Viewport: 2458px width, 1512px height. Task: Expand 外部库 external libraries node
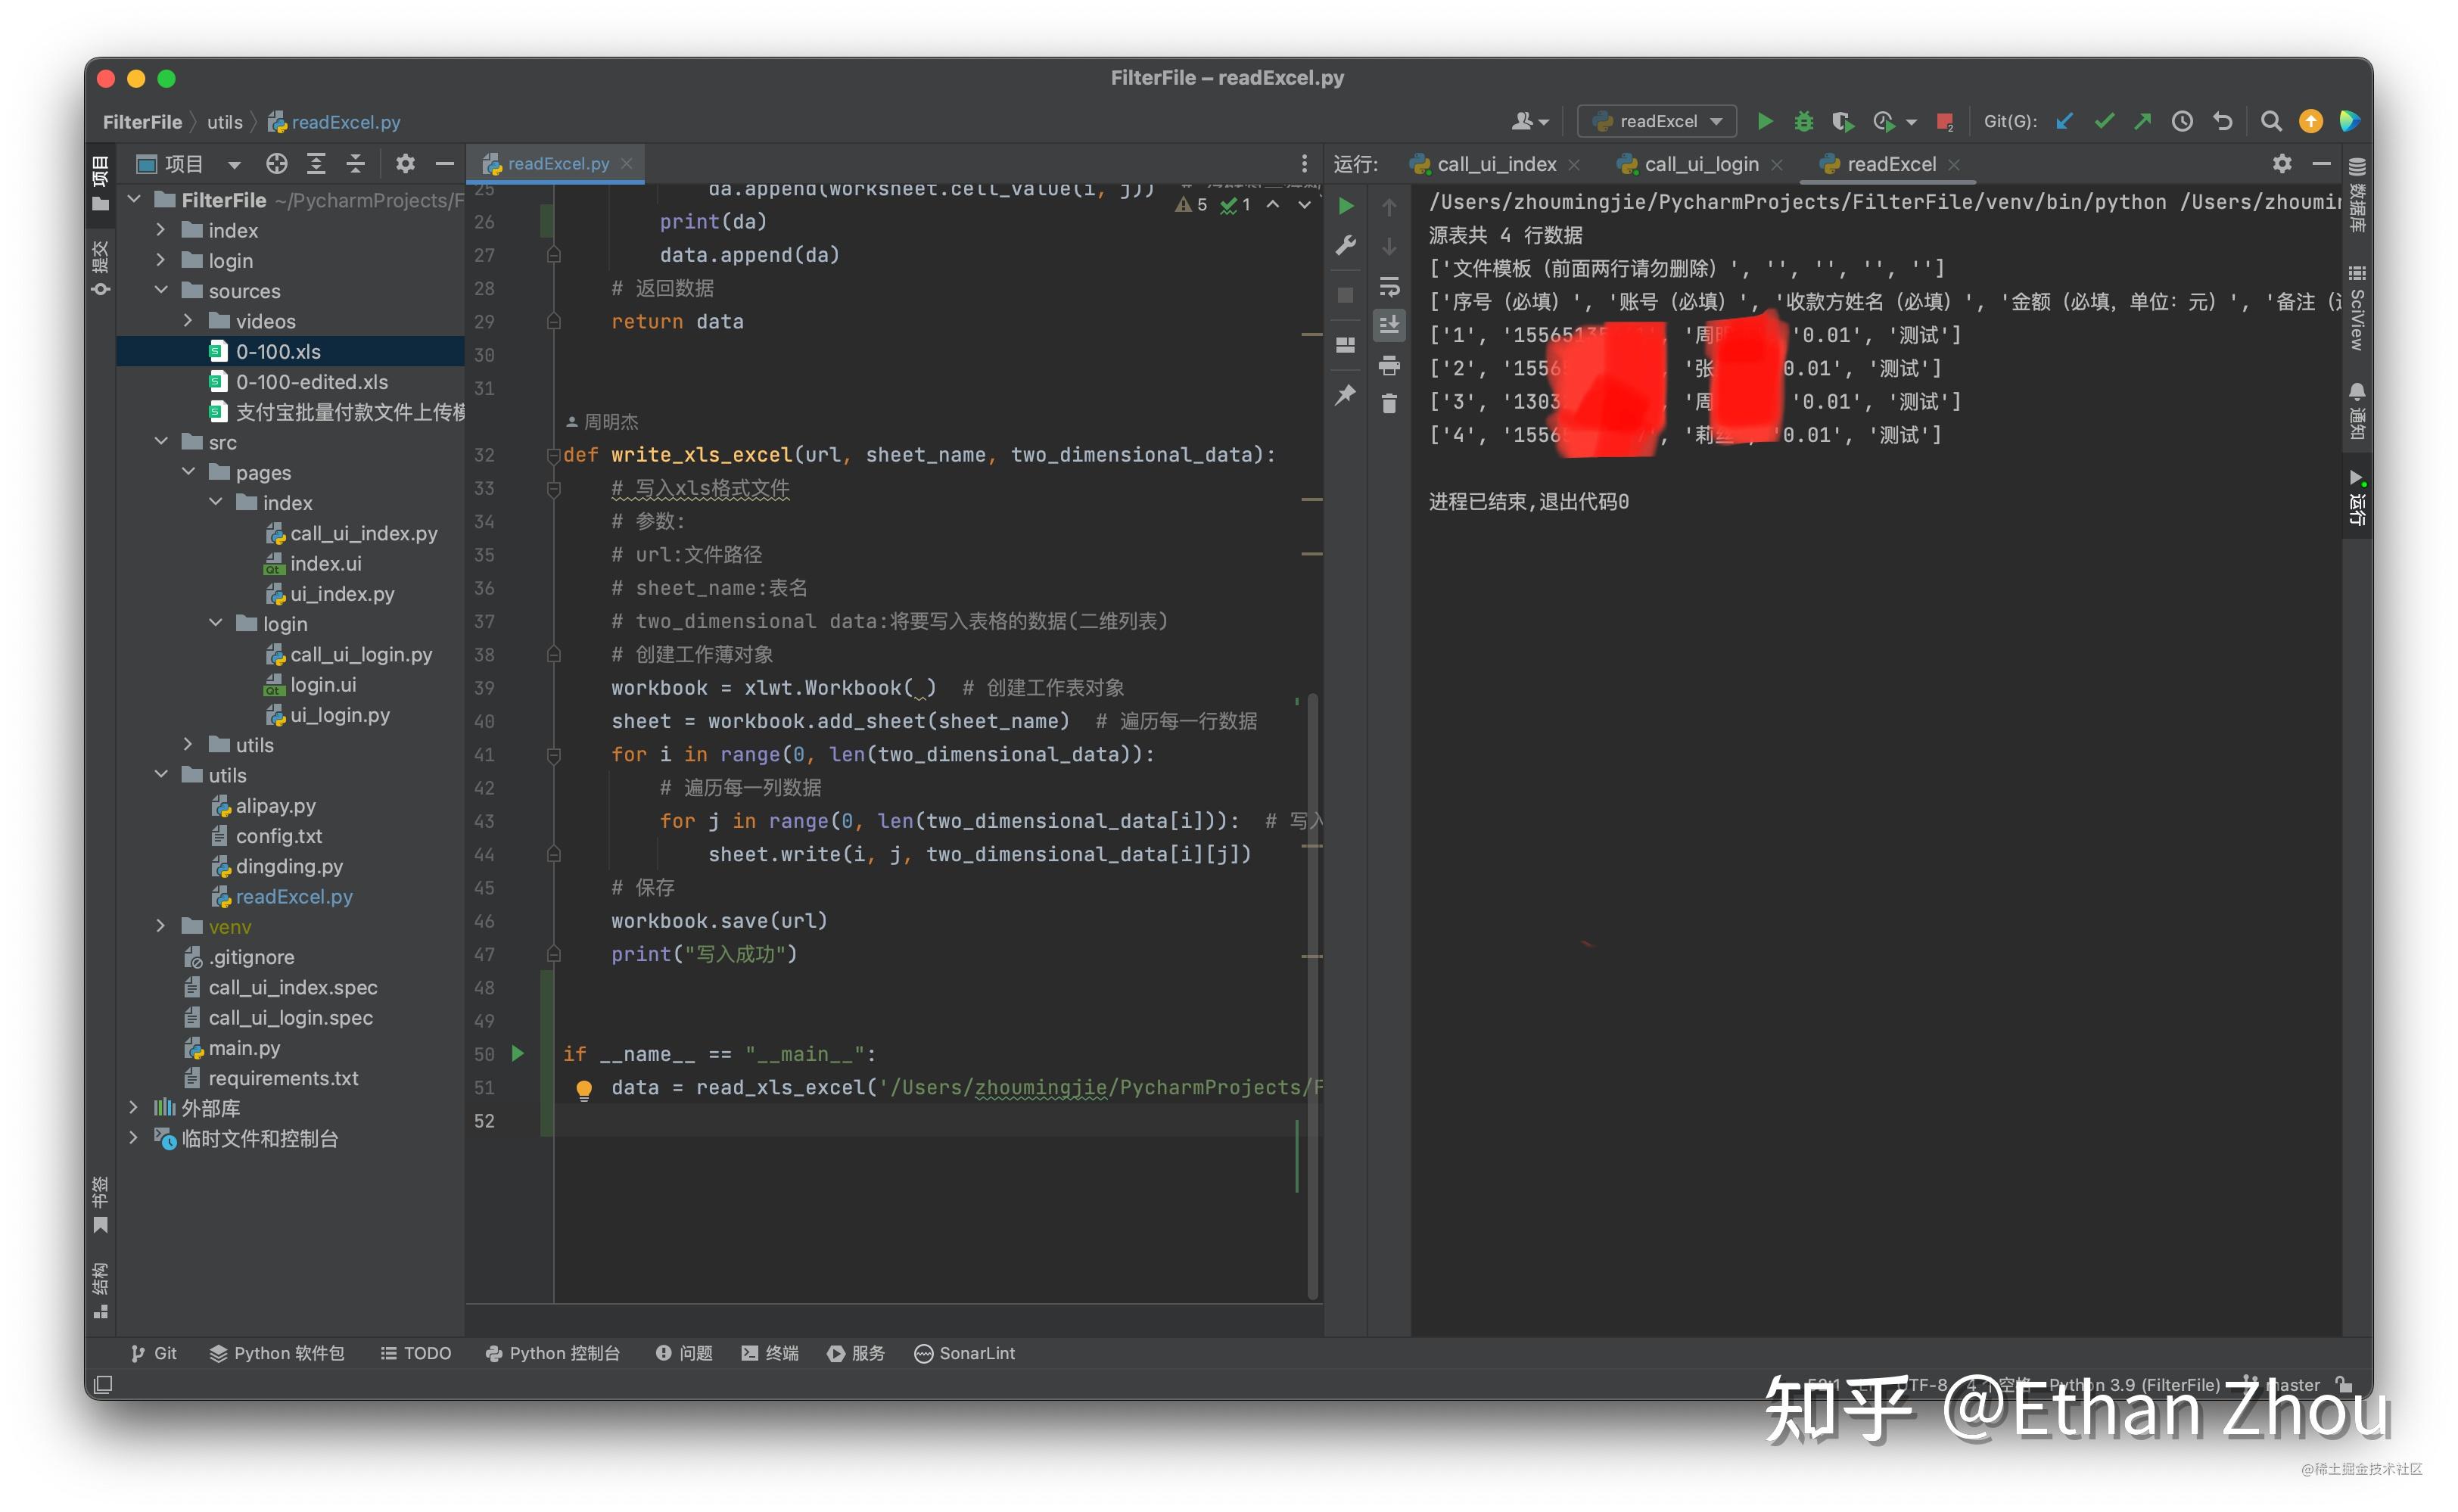134,1107
